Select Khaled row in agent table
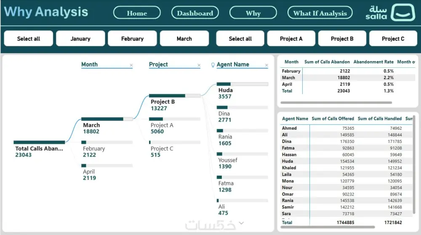Screen dimensions: 421x235 [346, 168]
